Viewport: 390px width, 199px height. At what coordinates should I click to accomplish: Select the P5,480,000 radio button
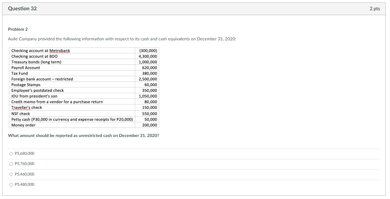[11, 184]
